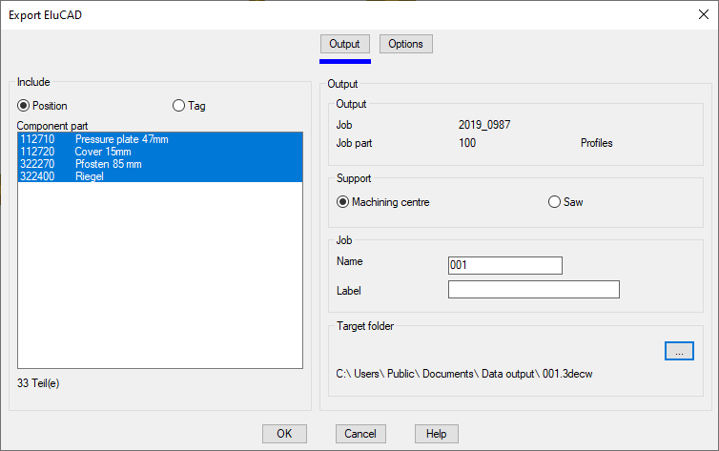Focus the job Label text field
The height and width of the screenshot is (451, 719).
pyautogui.click(x=533, y=290)
